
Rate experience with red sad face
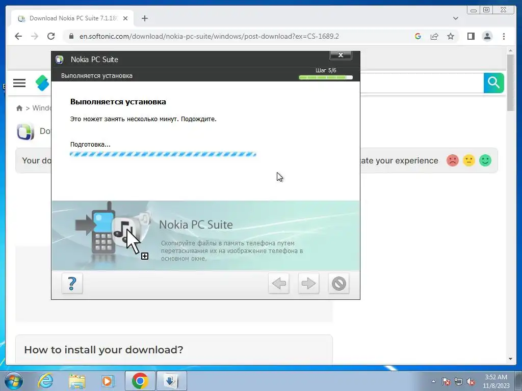pyautogui.click(x=453, y=160)
